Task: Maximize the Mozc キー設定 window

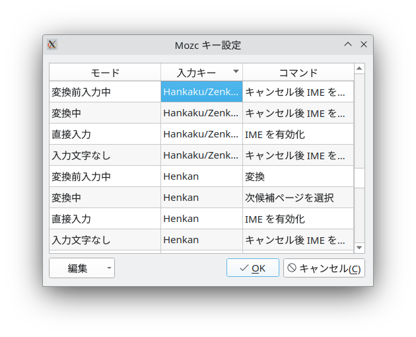Action: click(348, 44)
